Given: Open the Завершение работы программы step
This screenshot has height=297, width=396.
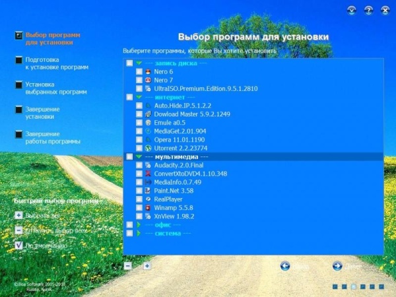Looking at the screenshot, I should [53, 138].
